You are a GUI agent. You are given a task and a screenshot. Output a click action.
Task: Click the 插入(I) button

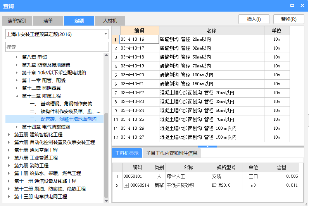[x=254, y=19]
